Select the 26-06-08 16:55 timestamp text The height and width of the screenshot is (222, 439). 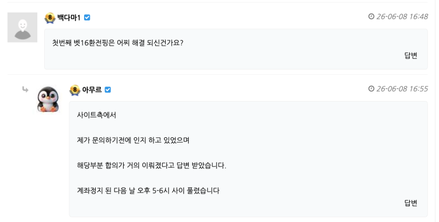pyautogui.click(x=402, y=89)
